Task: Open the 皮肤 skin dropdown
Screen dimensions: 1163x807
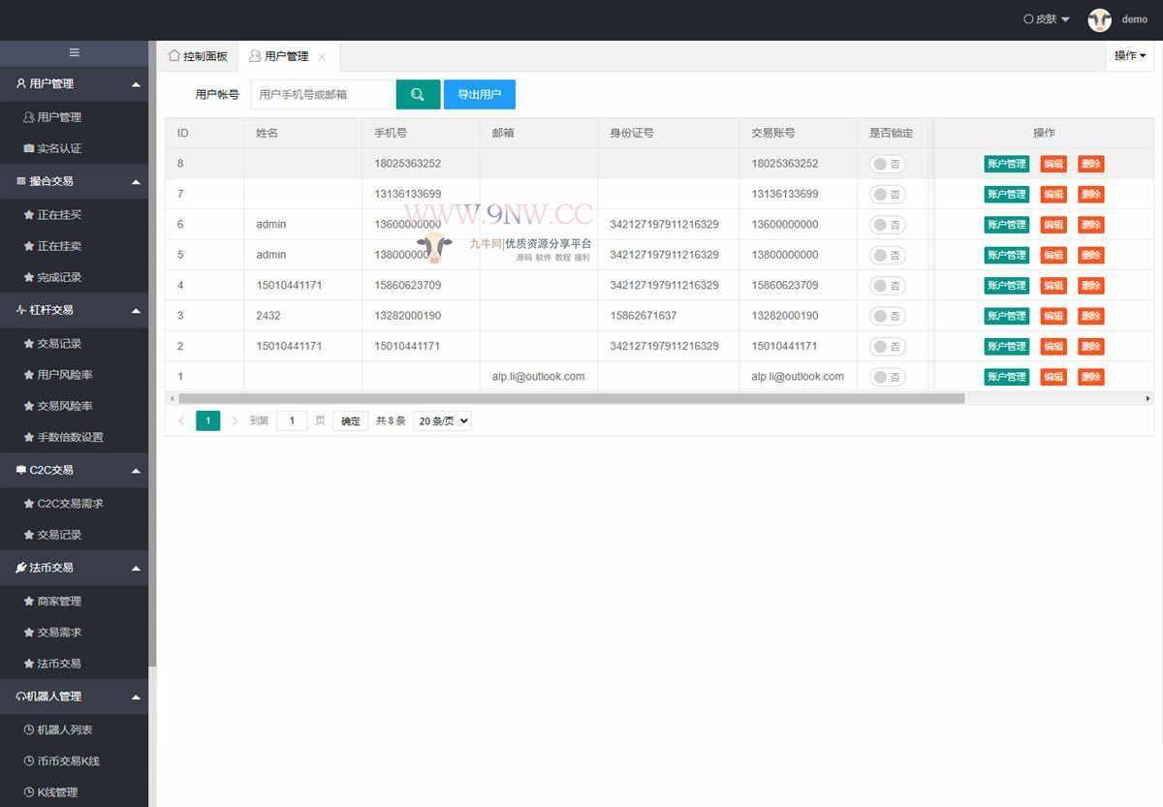Action: pyautogui.click(x=1047, y=19)
